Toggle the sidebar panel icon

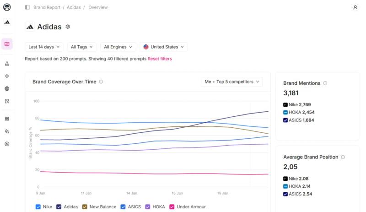click(27, 7)
